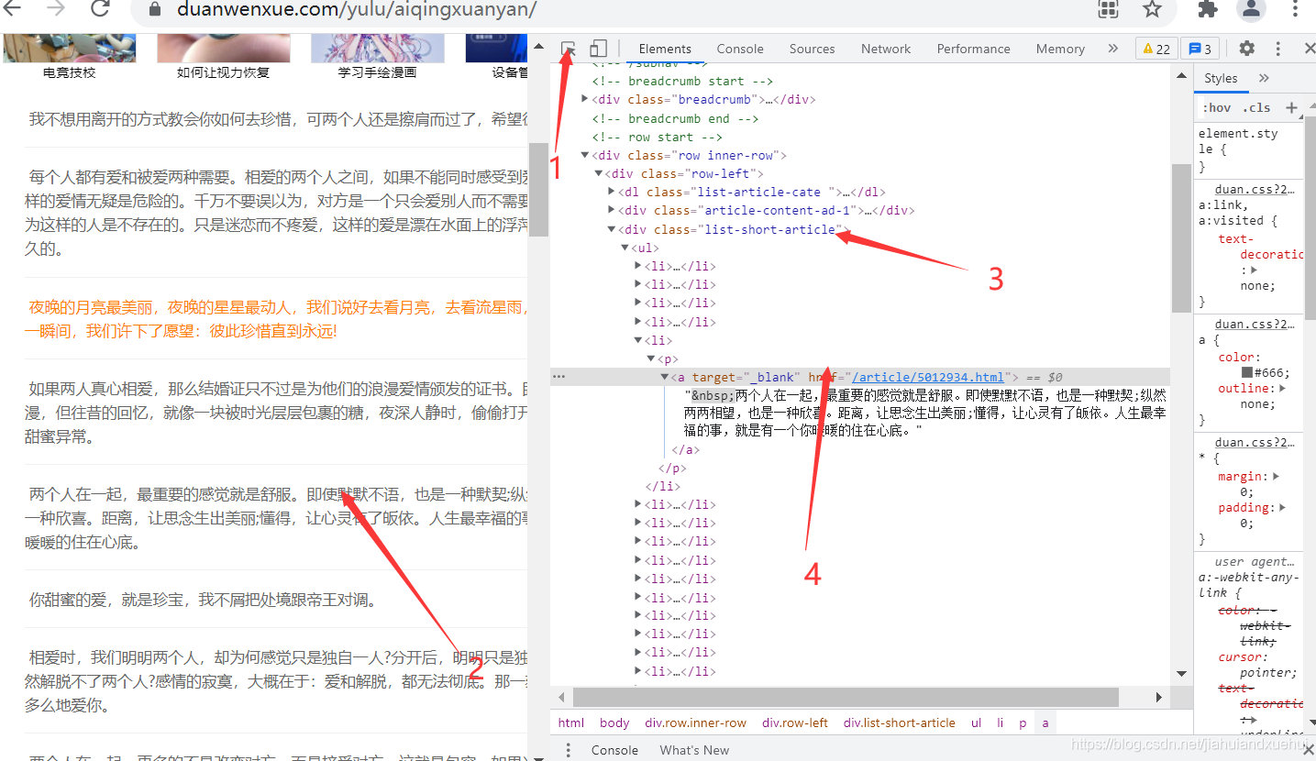Expand the div article-content-ad-1 node
The width and height of the screenshot is (1316, 761).
pyautogui.click(x=612, y=210)
